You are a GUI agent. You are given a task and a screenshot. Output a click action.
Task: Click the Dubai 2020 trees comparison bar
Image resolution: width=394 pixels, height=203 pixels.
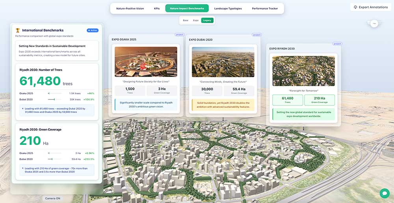[54, 100]
